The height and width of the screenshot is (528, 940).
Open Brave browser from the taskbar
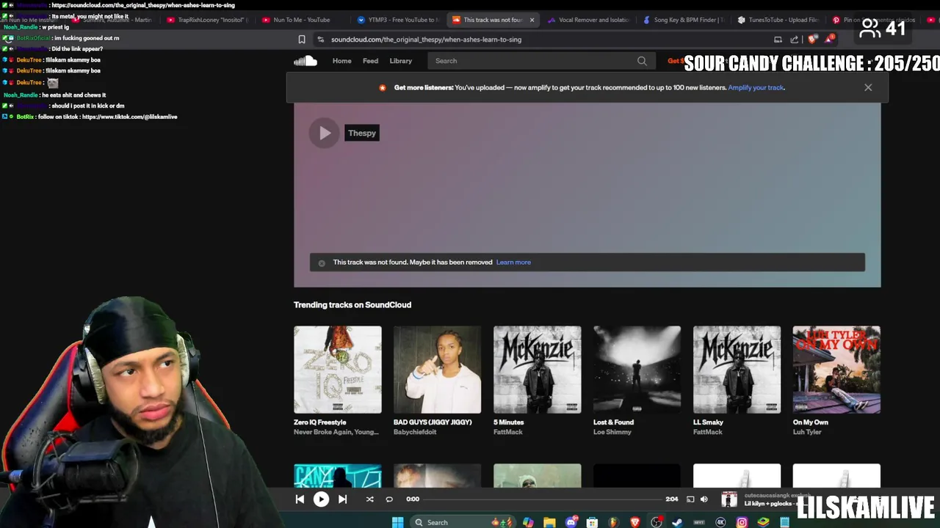coord(635,522)
